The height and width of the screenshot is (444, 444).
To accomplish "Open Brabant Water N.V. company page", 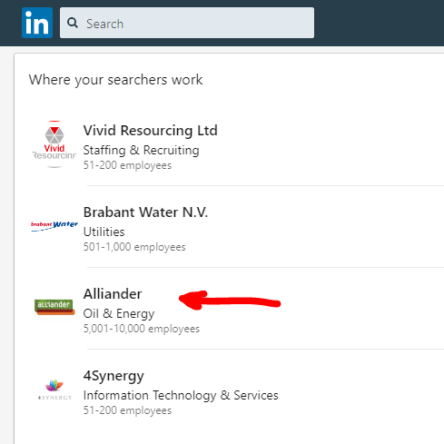I will (x=145, y=212).
